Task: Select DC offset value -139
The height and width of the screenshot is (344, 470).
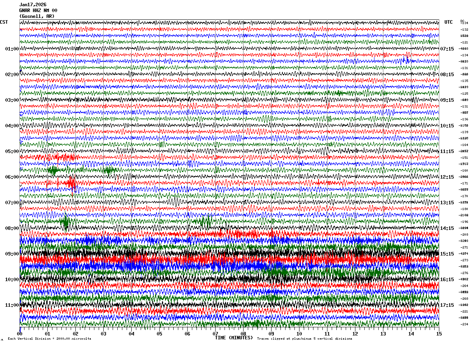Action: point(464,132)
